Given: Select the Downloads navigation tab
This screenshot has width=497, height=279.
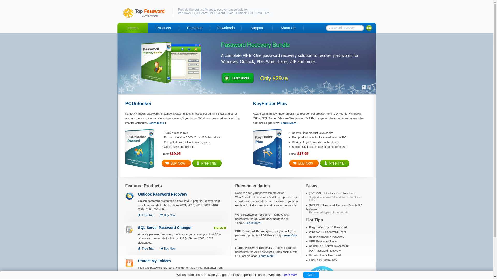Looking at the screenshot, I should click(226, 28).
